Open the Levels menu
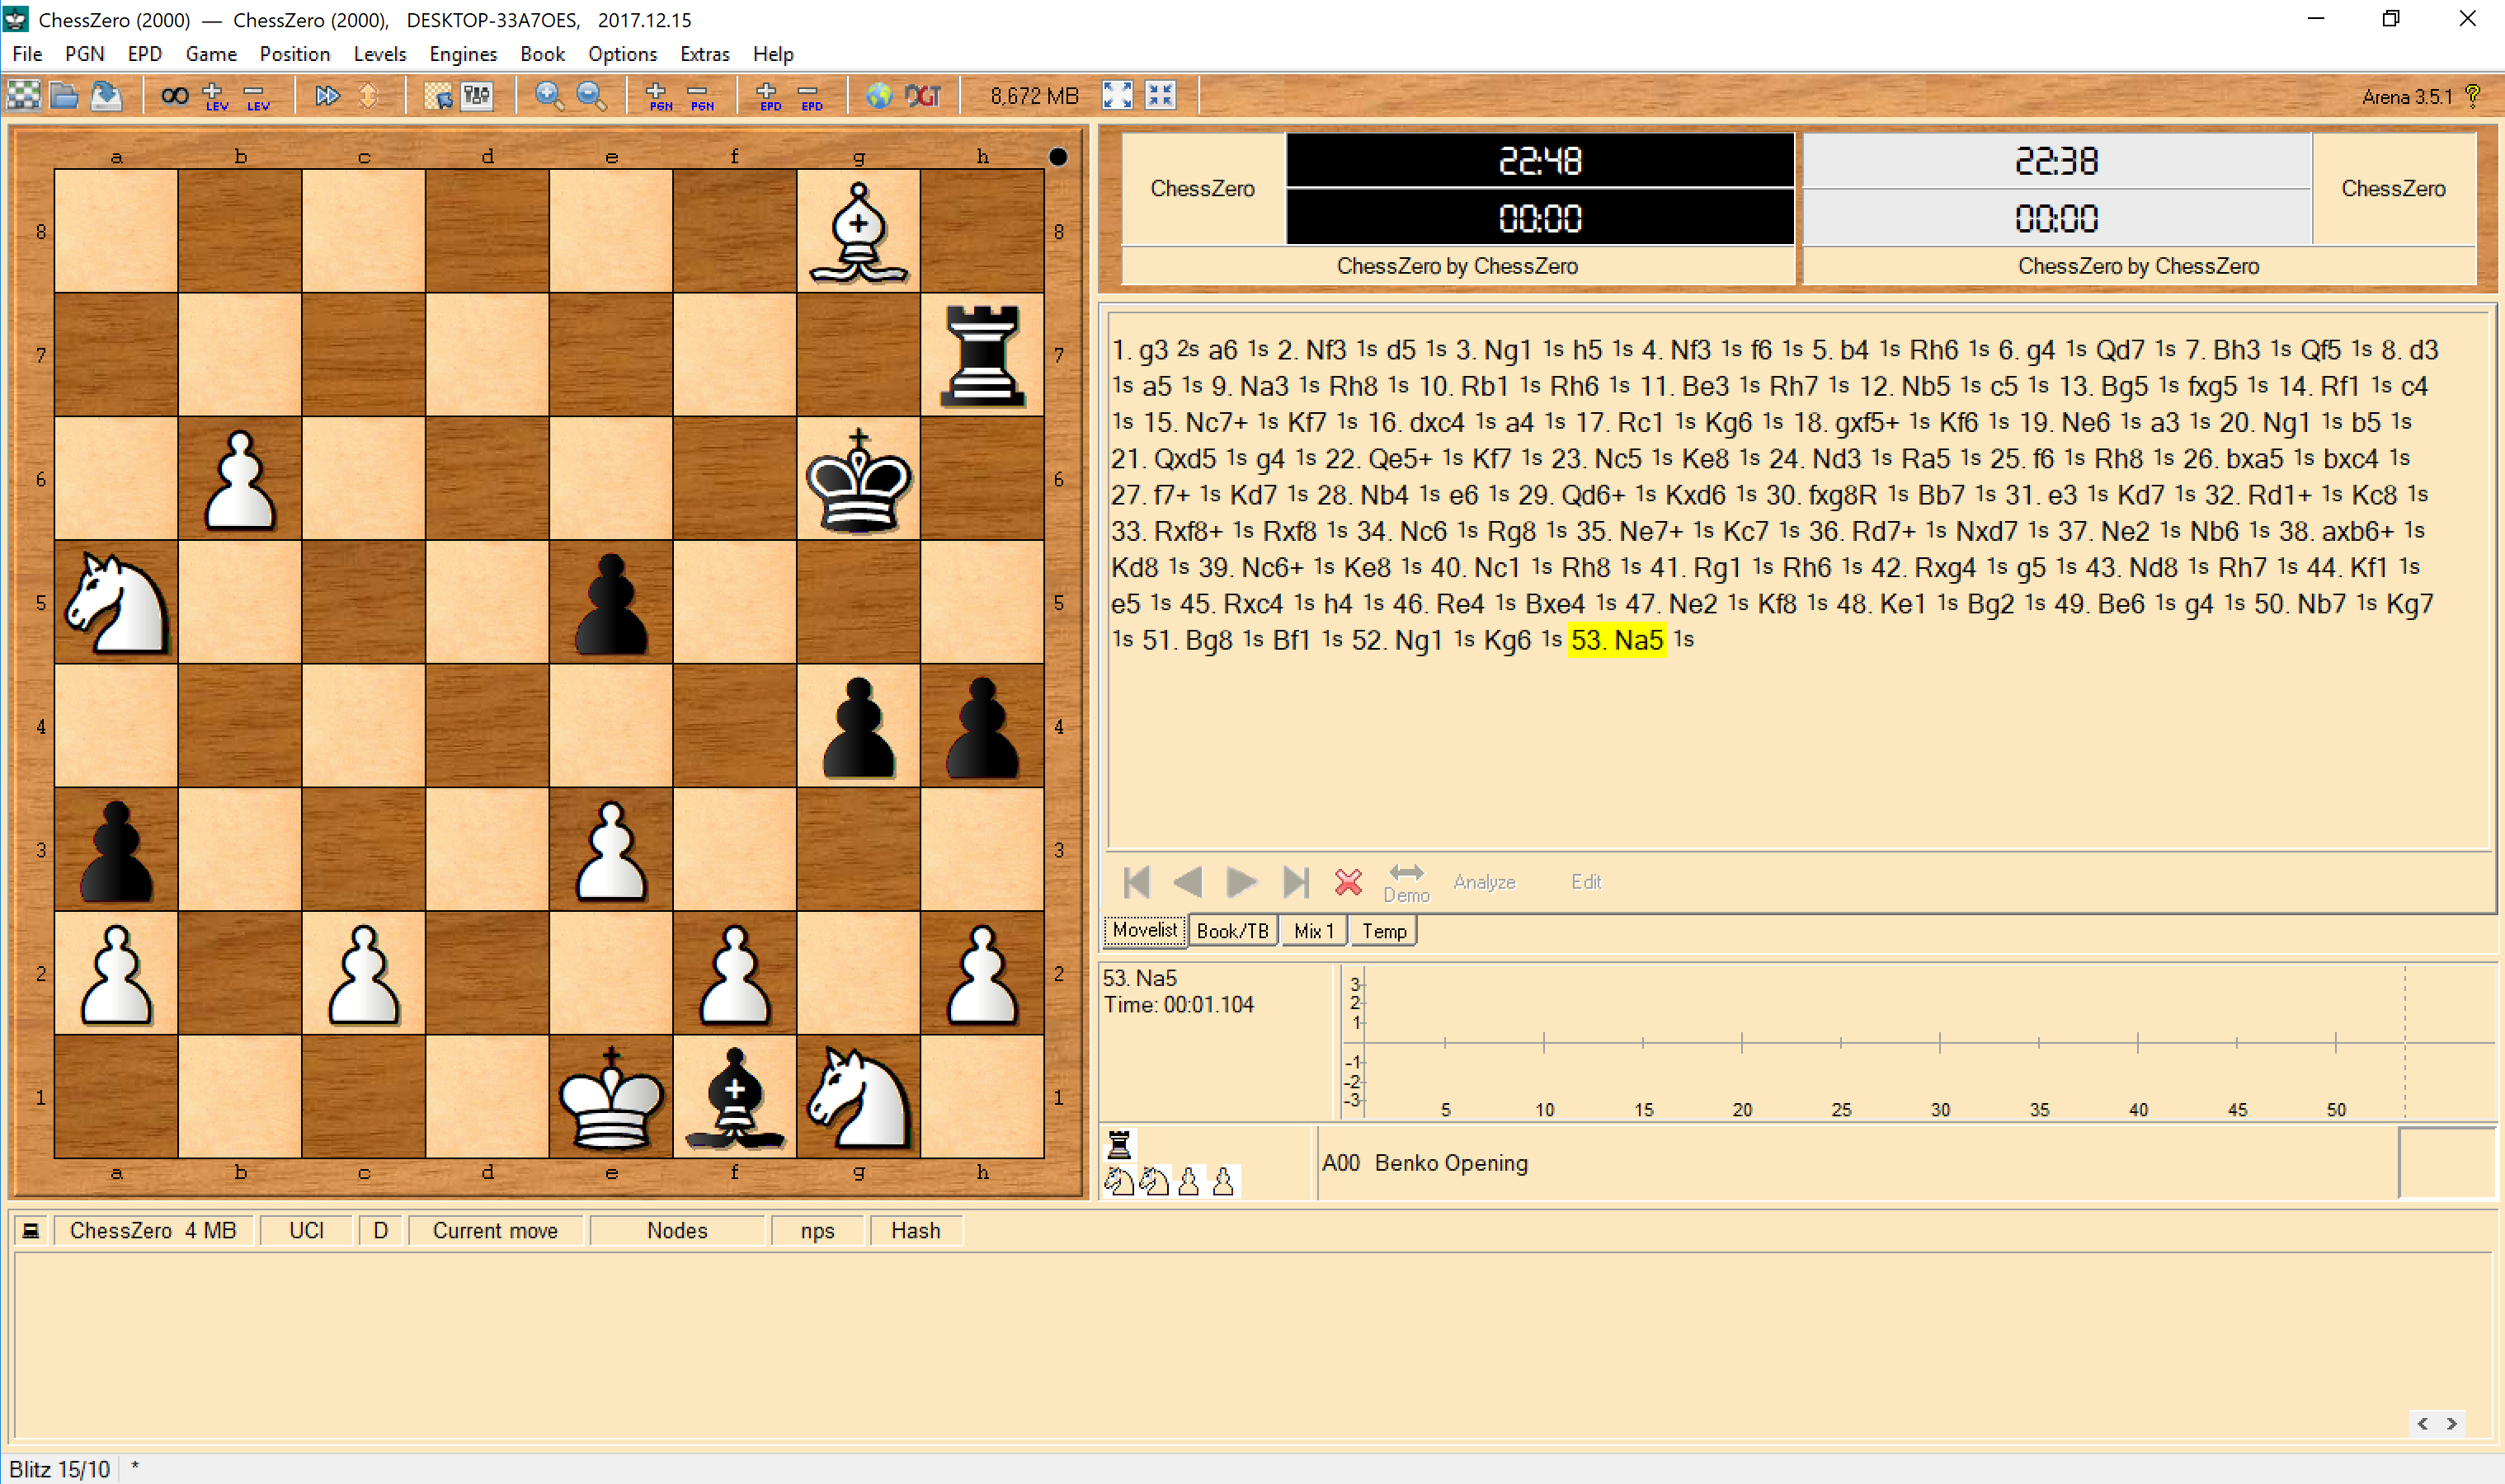Image resolution: width=2505 pixels, height=1484 pixels. (379, 54)
